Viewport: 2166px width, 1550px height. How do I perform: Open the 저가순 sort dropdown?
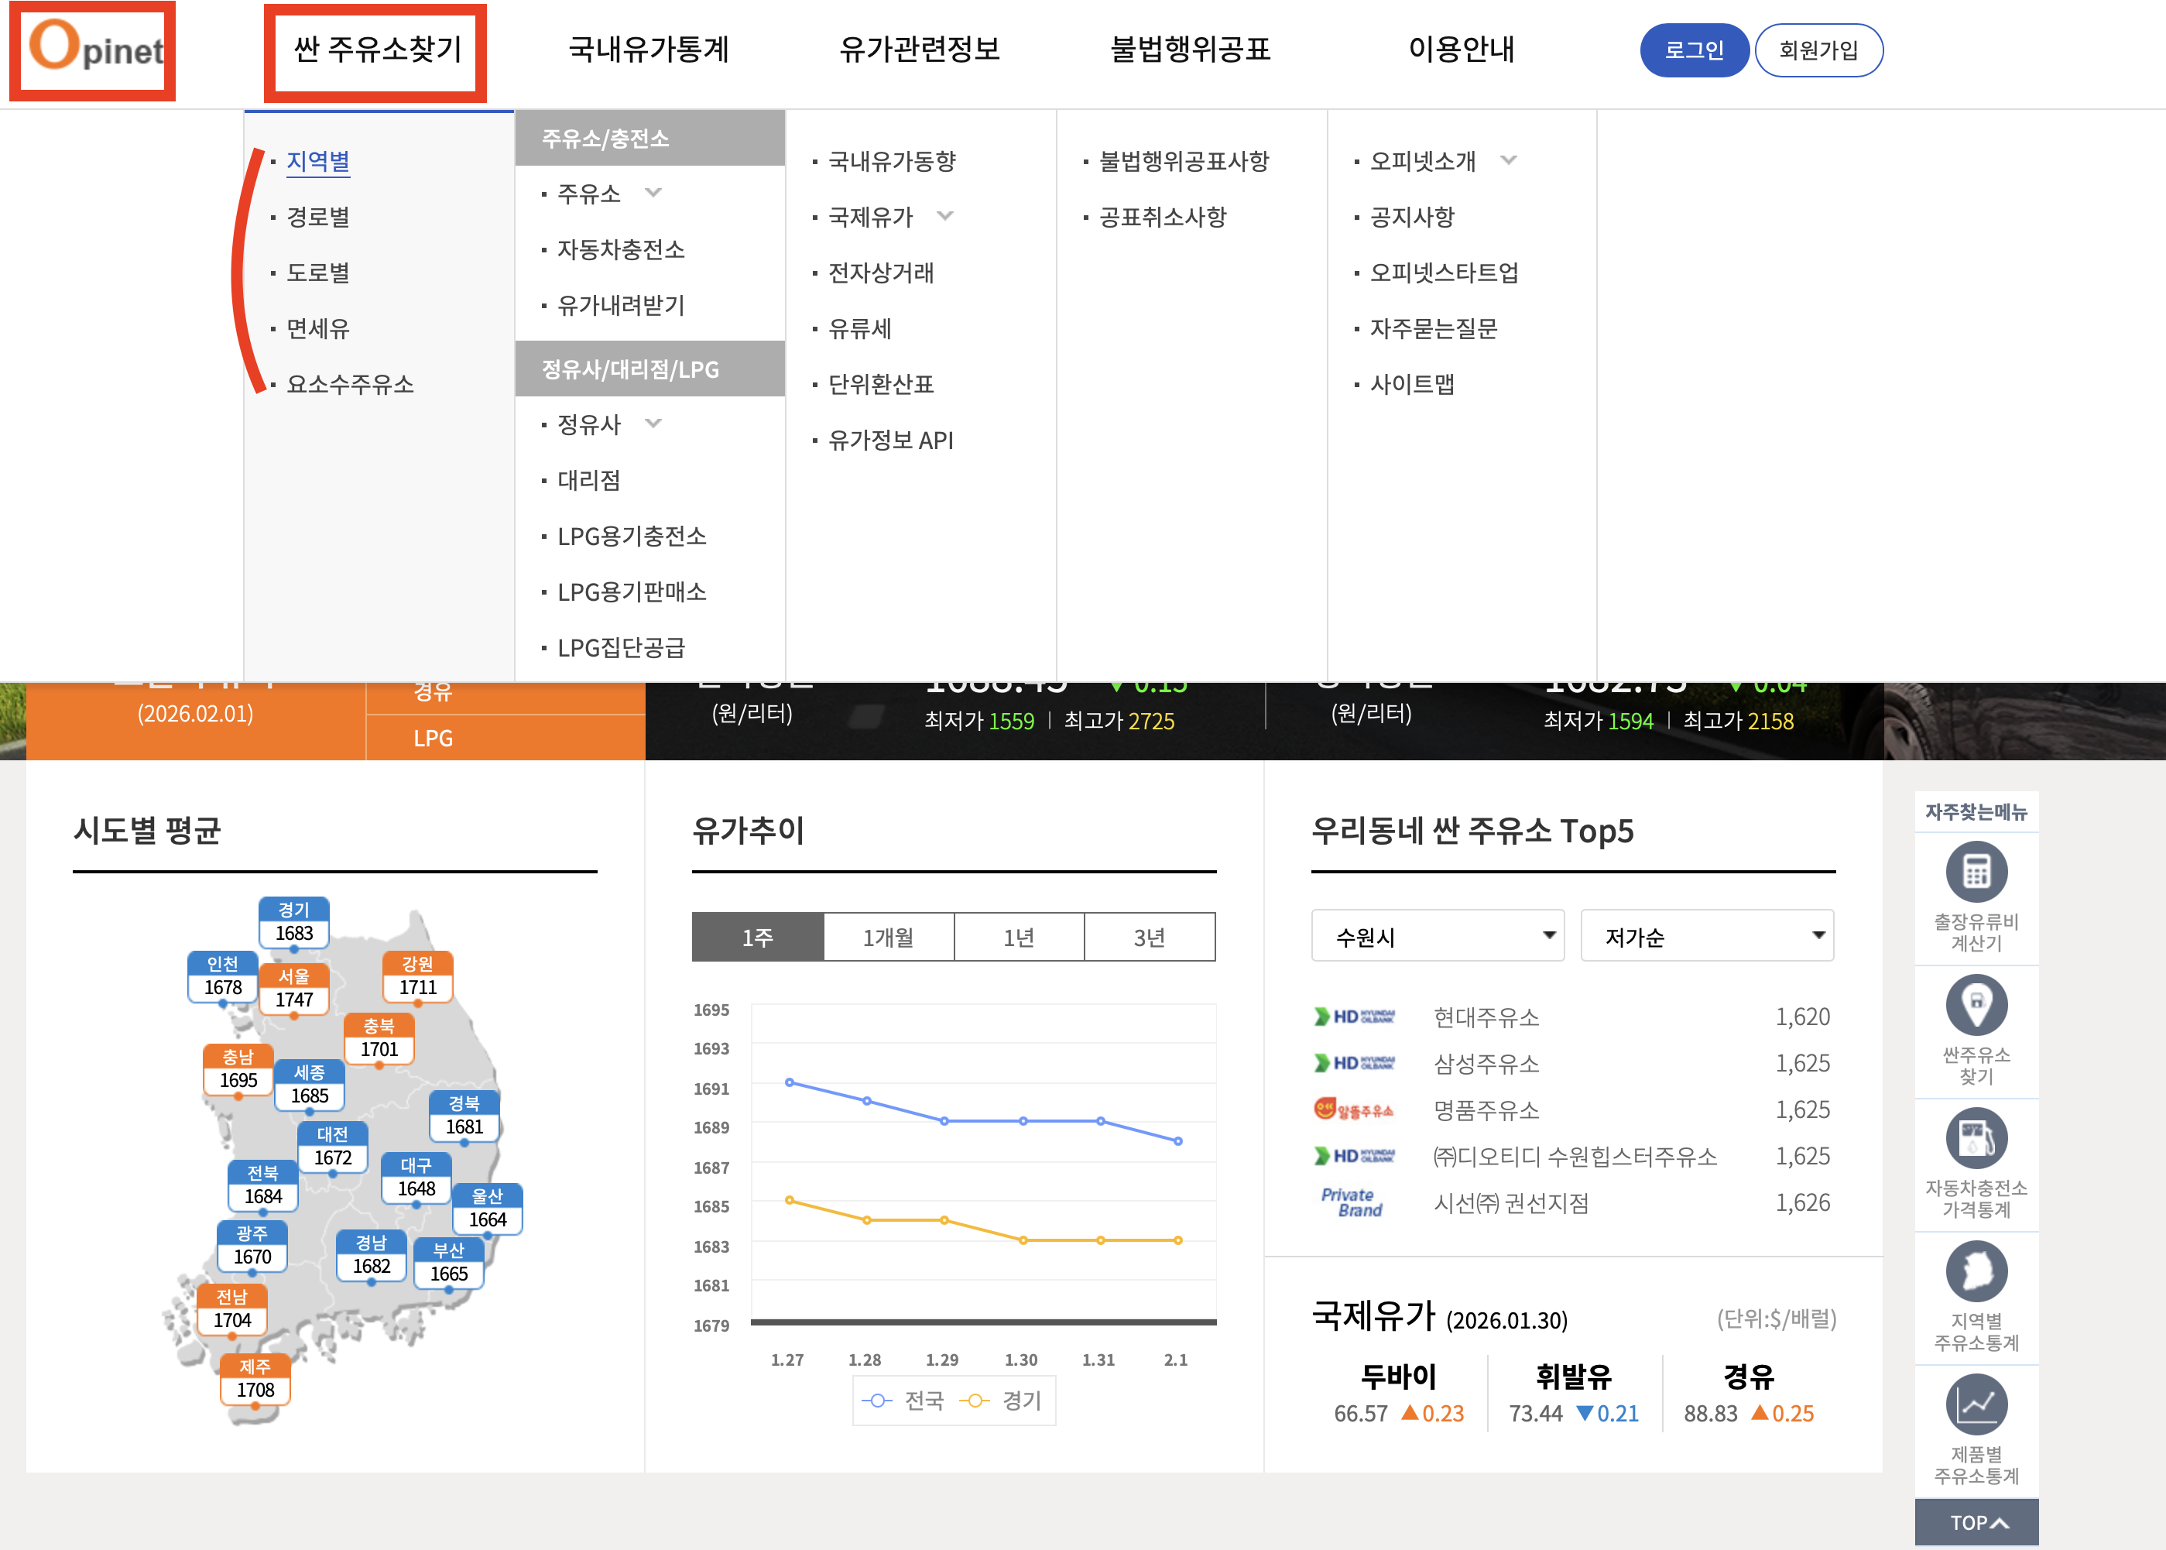1706,936
